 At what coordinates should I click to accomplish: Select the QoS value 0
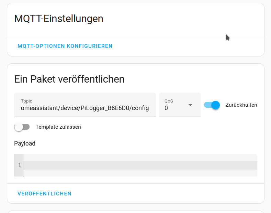(x=167, y=108)
